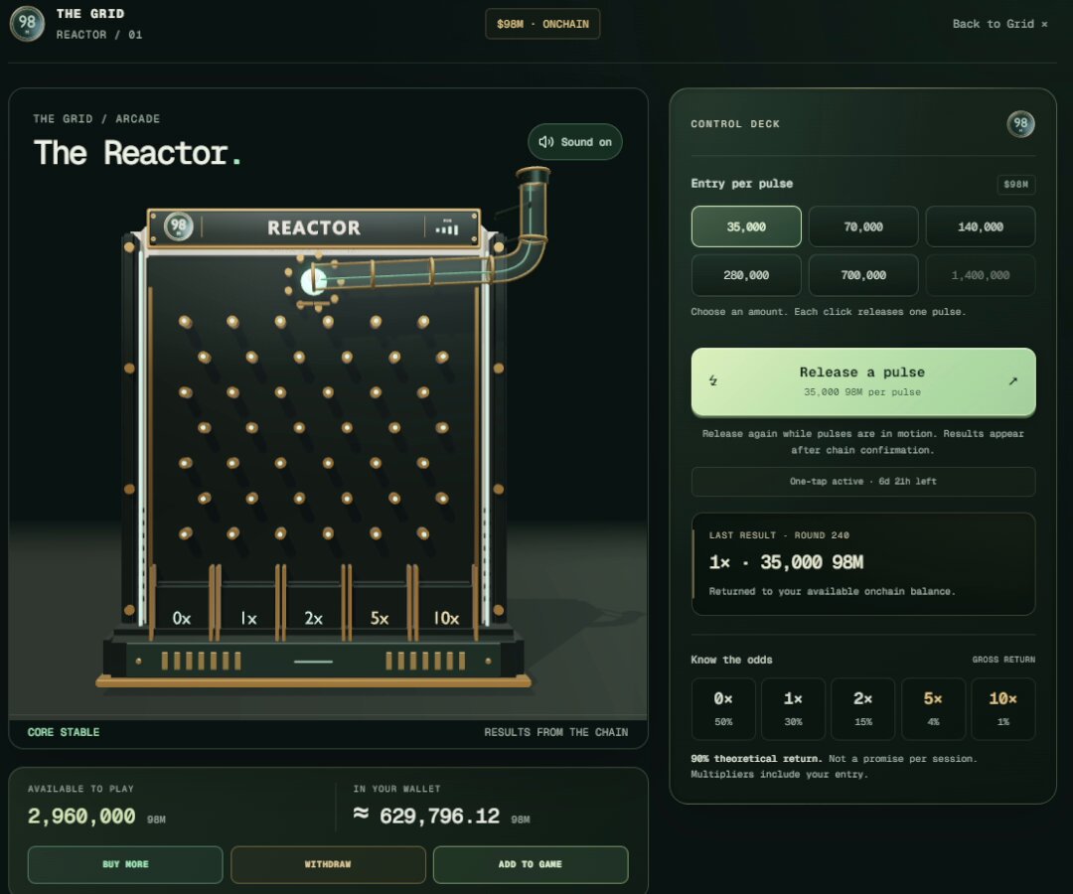Screen dimensions: 1073x894
Task: Click the $98M tag beside Entry per pulse
Action: 1015,184
